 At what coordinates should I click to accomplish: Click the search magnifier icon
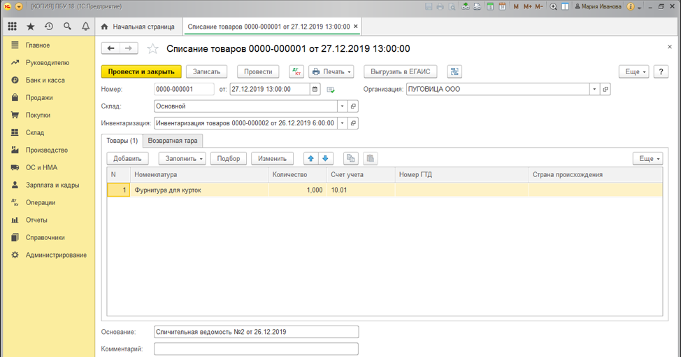click(67, 27)
